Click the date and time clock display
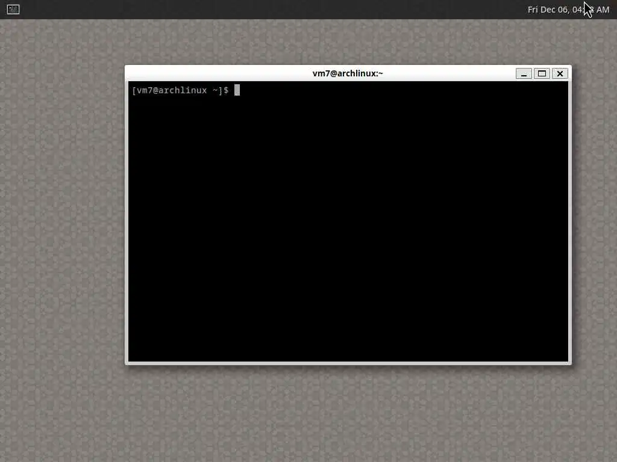Screen dimensions: 617x462 pyautogui.click(x=568, y=10)
